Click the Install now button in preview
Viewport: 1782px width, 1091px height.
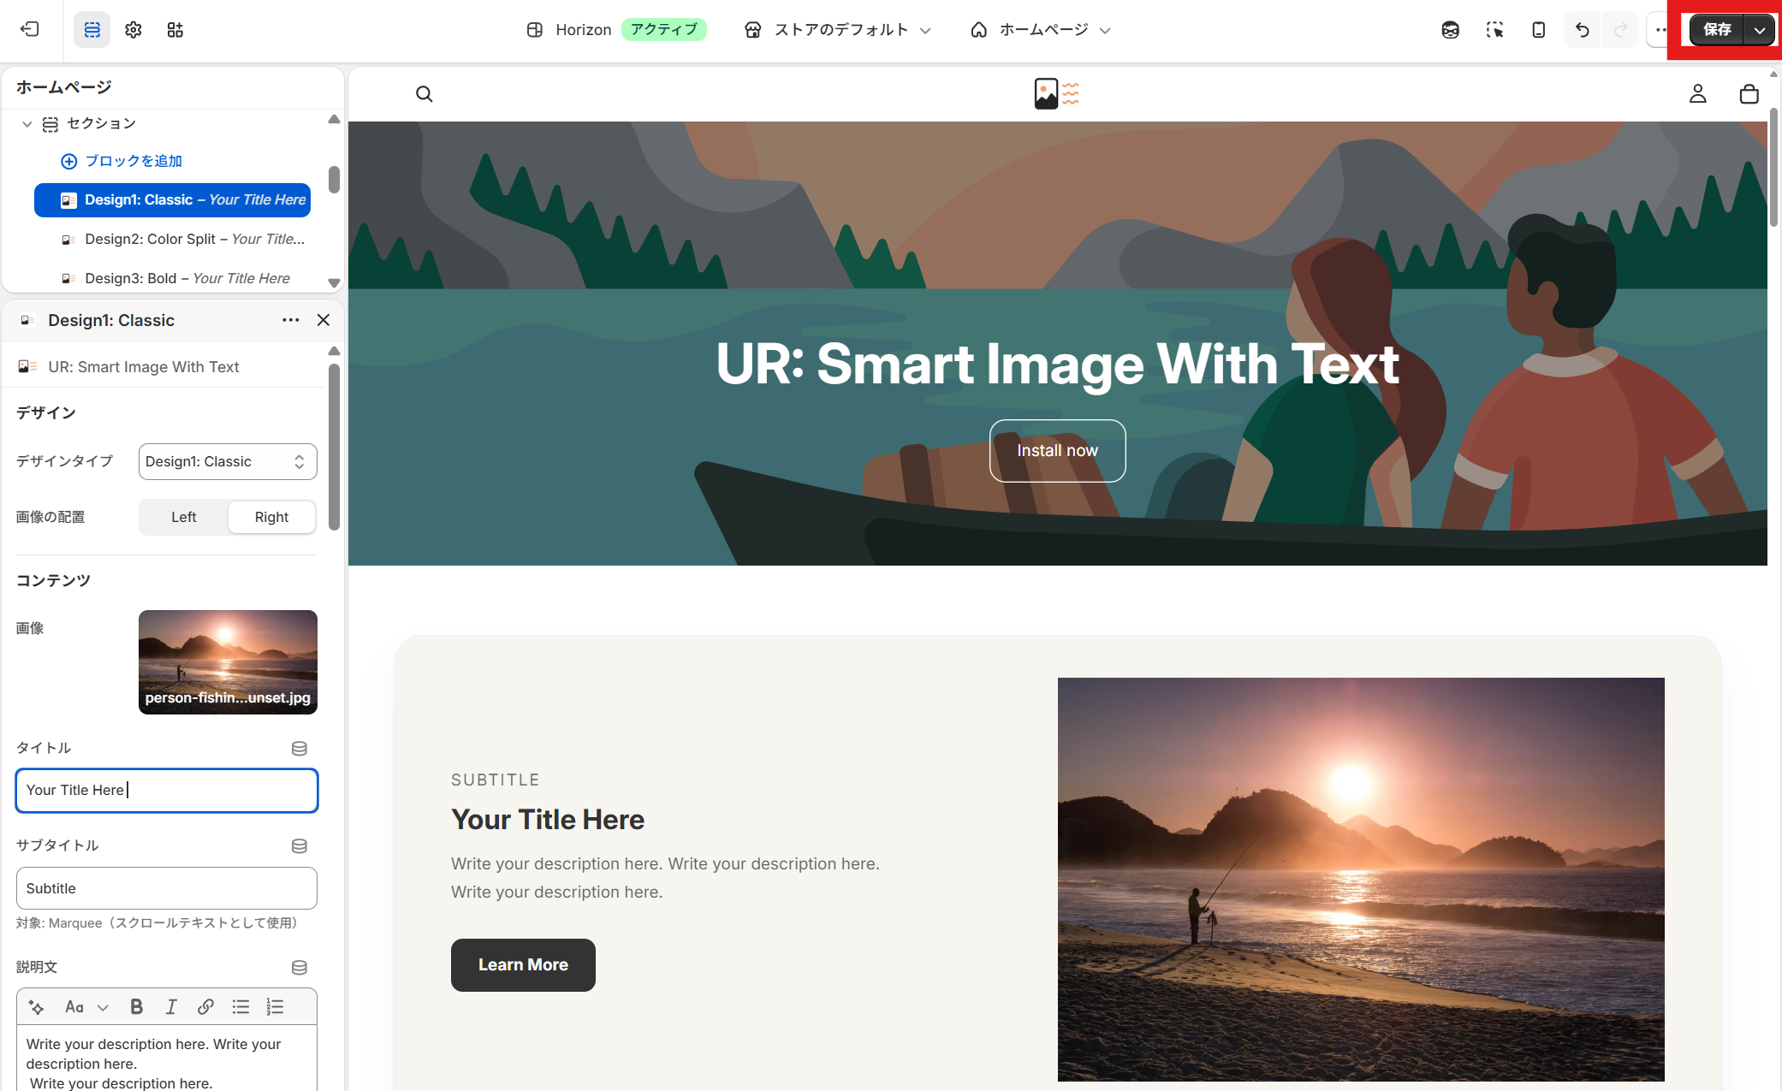(x=1057, y=451)
